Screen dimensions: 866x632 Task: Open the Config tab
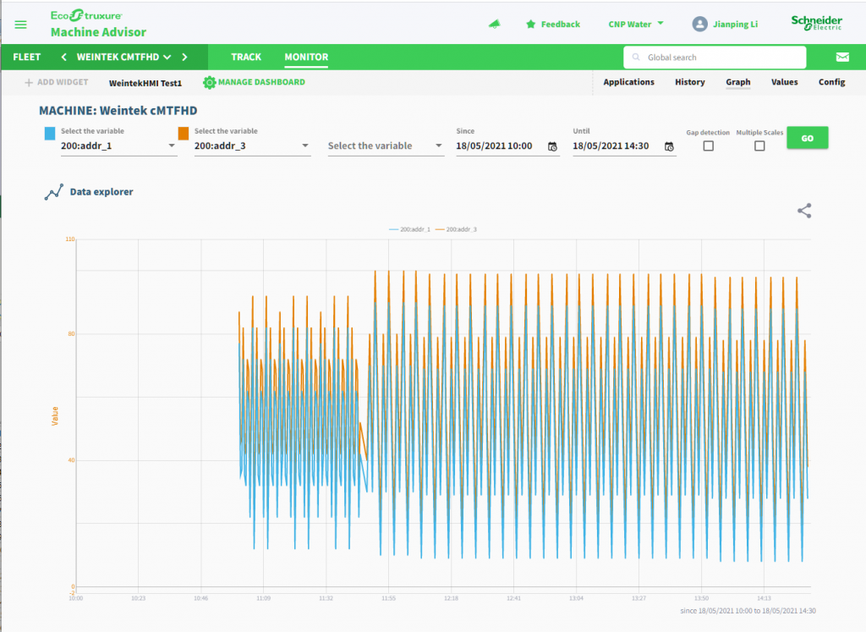click(x=832, y=82)
